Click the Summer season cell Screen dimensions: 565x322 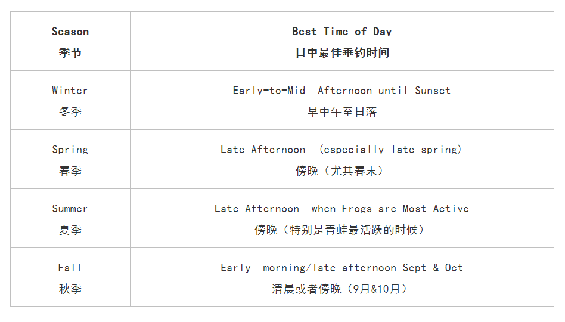click(x=70, y=218)
